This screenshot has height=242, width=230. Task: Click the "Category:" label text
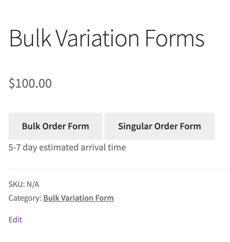25,198
